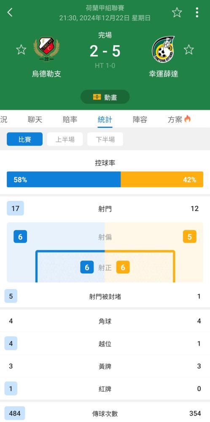Open the Fortuna Sittard team logo
Screen dimensions: 210x422
coord(163,50)
